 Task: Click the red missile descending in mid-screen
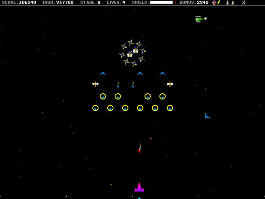pos(139,150)
